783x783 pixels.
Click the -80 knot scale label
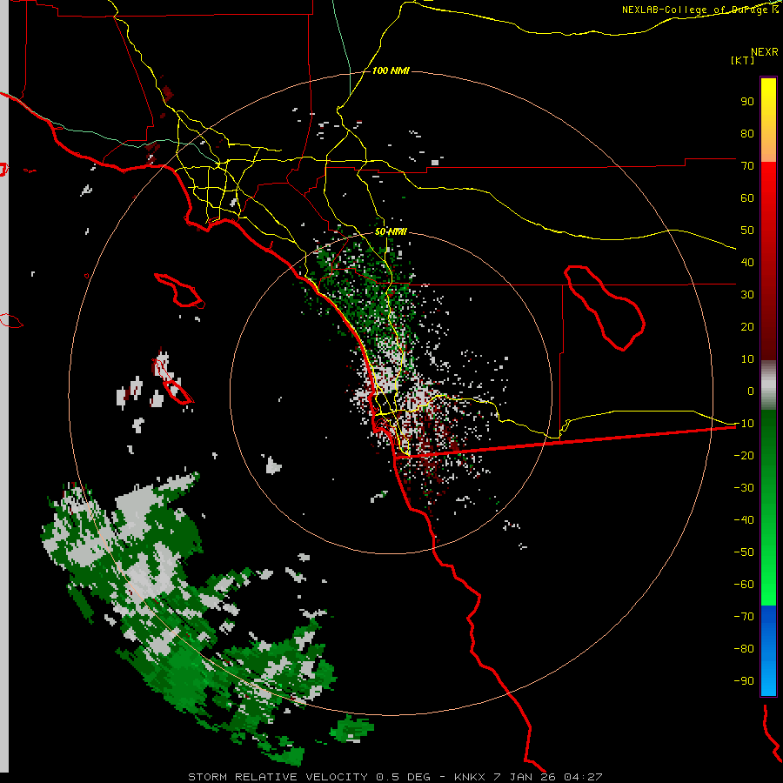click(744, 649)
